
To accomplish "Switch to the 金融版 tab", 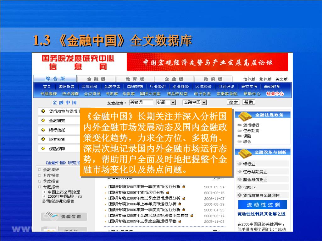I will pos(96,79).
